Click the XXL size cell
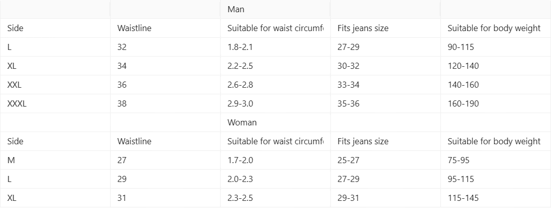 click(14, 85)
